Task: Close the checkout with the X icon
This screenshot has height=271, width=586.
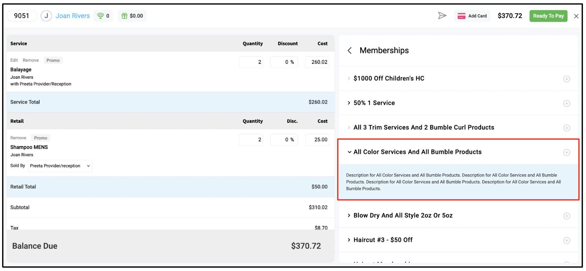Action: (x=576, y=16)
